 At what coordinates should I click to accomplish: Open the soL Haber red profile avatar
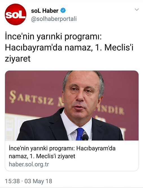pos(16,14)
